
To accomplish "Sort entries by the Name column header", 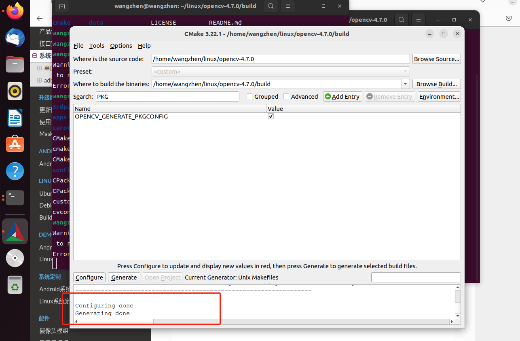I will [170, 108].
